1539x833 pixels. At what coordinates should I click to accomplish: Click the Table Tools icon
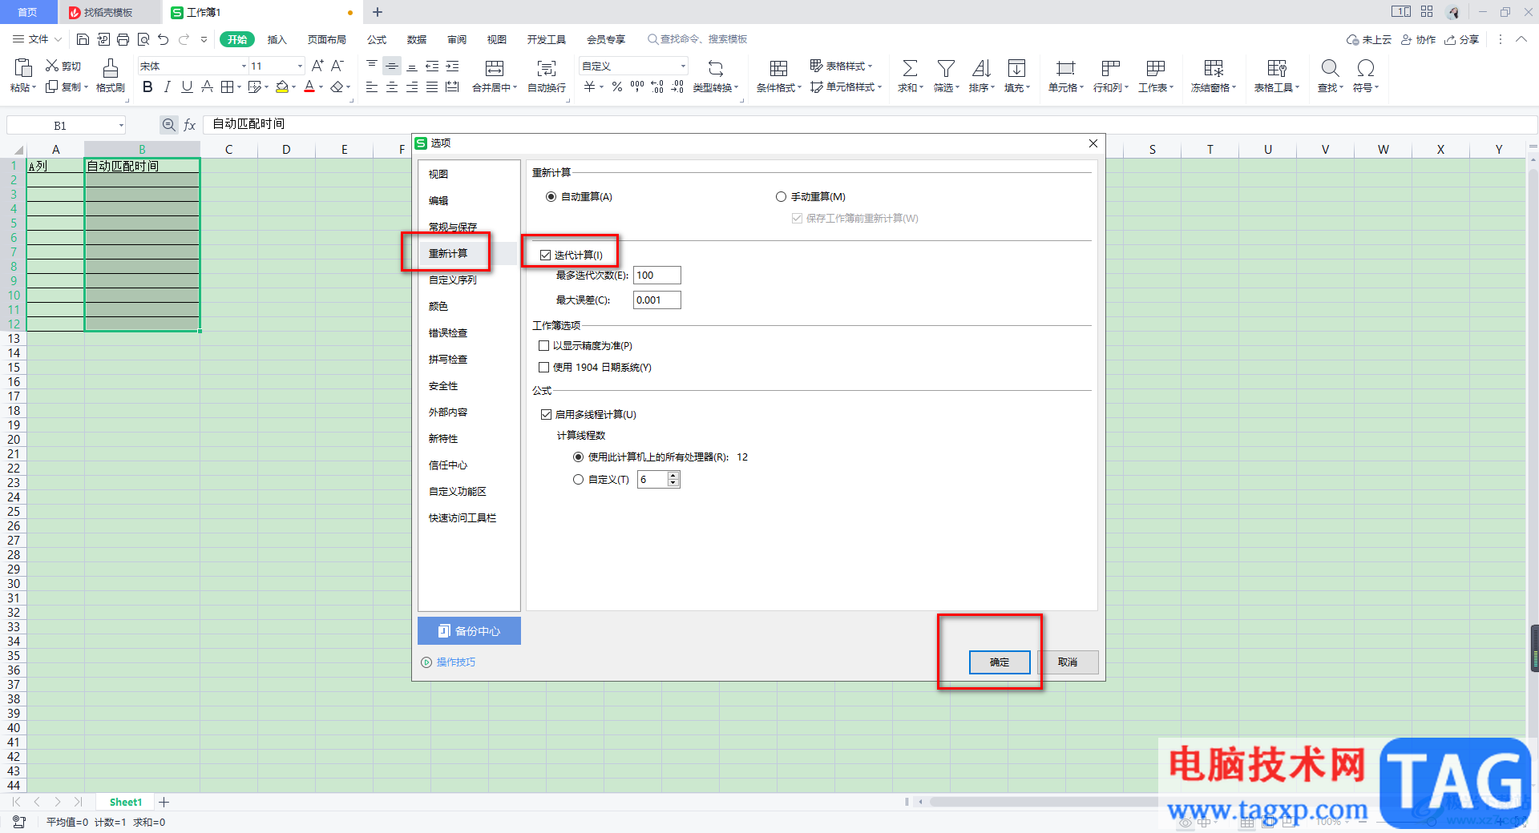[1277, 68]
